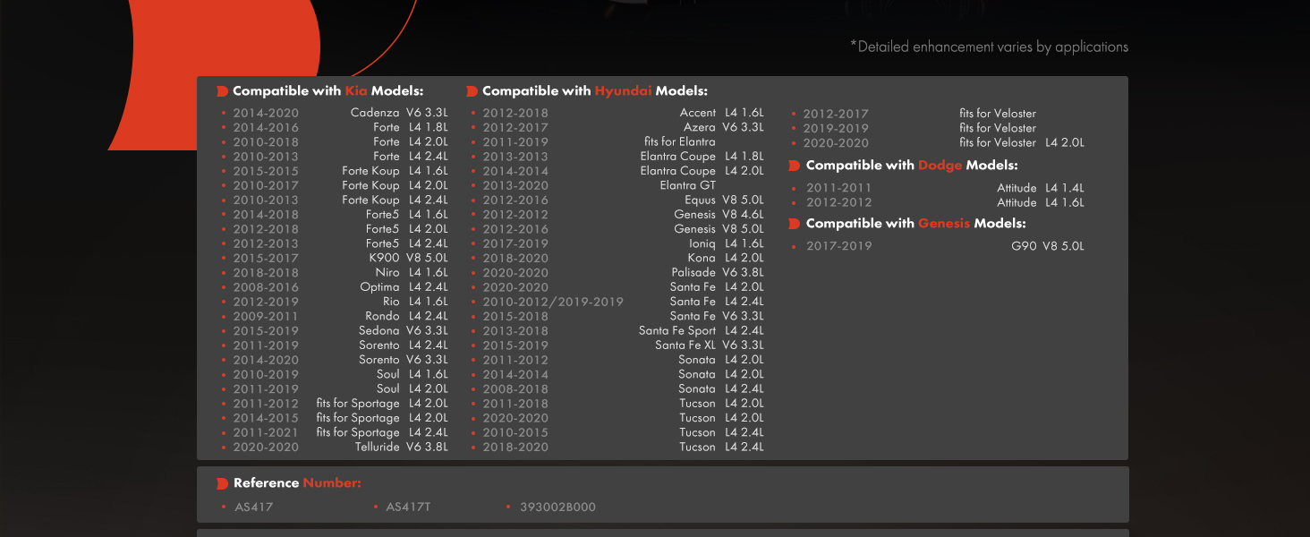Select the Rio L4 1.6L row
1310x537 pixels.
(x=335, y=302)
